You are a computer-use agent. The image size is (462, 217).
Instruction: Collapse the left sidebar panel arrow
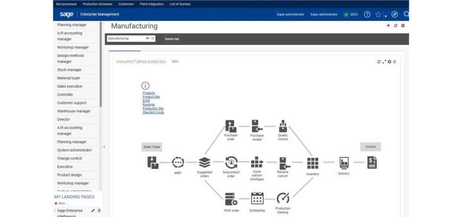coord(104,146)
